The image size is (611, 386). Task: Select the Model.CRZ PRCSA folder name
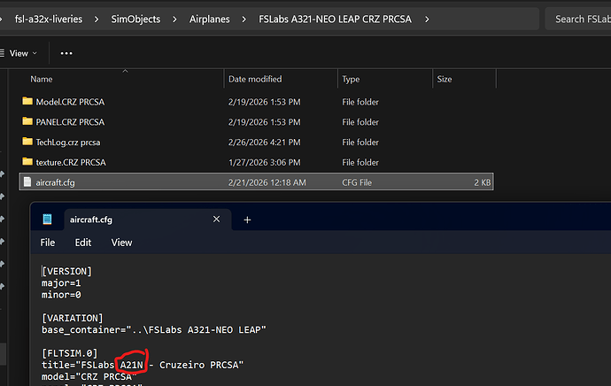[x=70, y=102]
